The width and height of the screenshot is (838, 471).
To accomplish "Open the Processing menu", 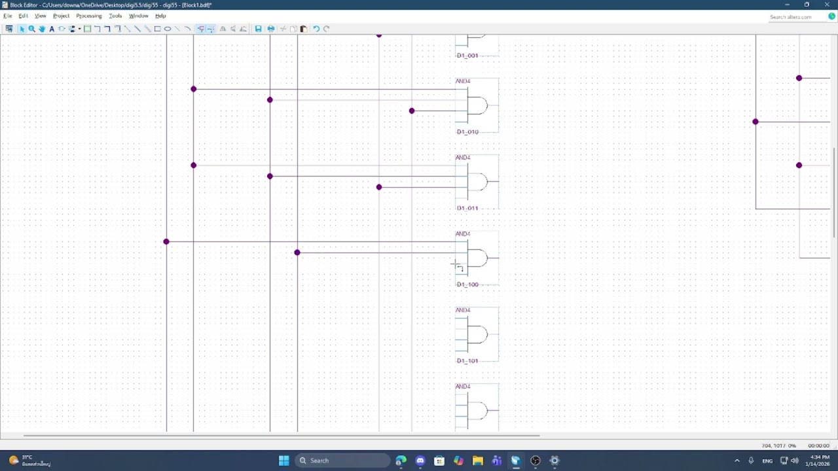I will coord(89,16).
